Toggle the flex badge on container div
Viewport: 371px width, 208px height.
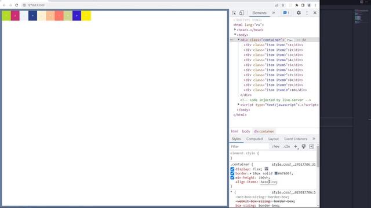[290, 40]
